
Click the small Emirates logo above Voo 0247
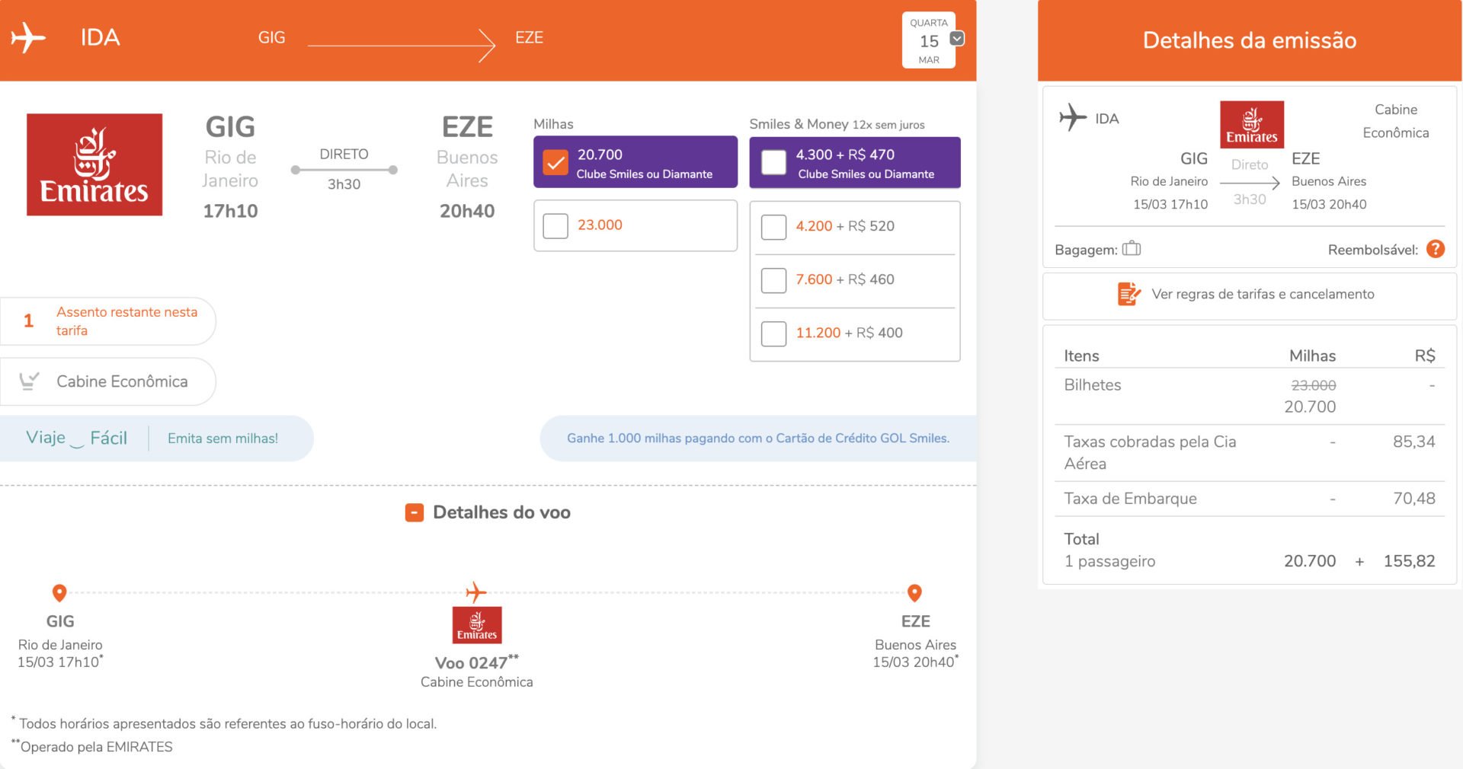click(x=477, y=625)
